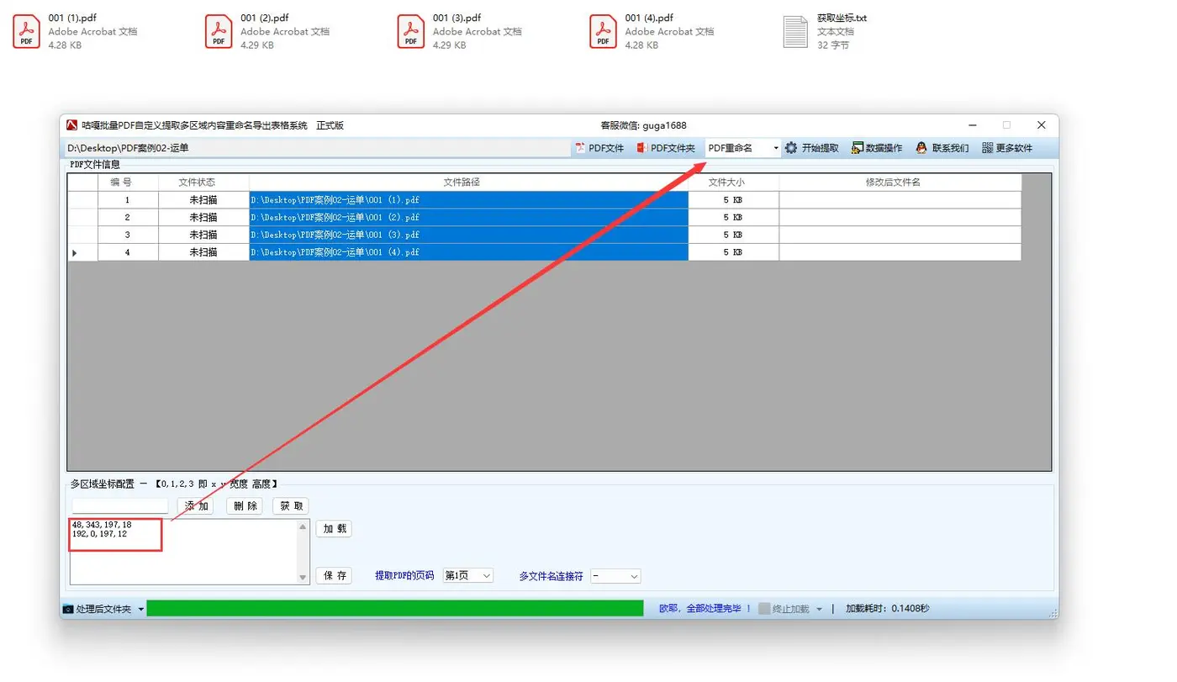Click the 删除 button

pos(245,506)
